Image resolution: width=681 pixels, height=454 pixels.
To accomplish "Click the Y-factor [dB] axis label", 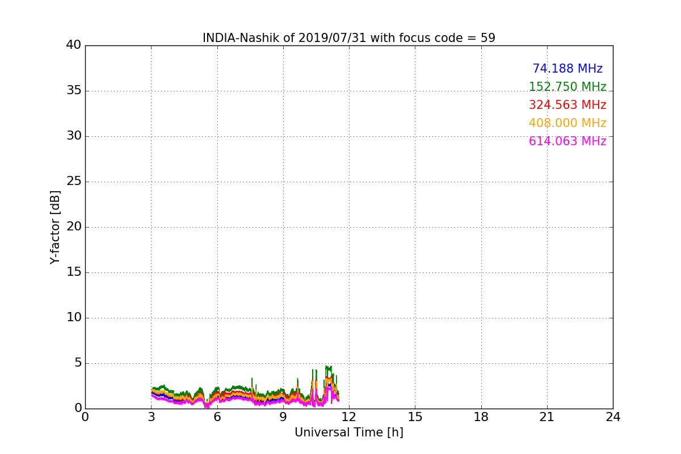I will click(x=55, y=227).
